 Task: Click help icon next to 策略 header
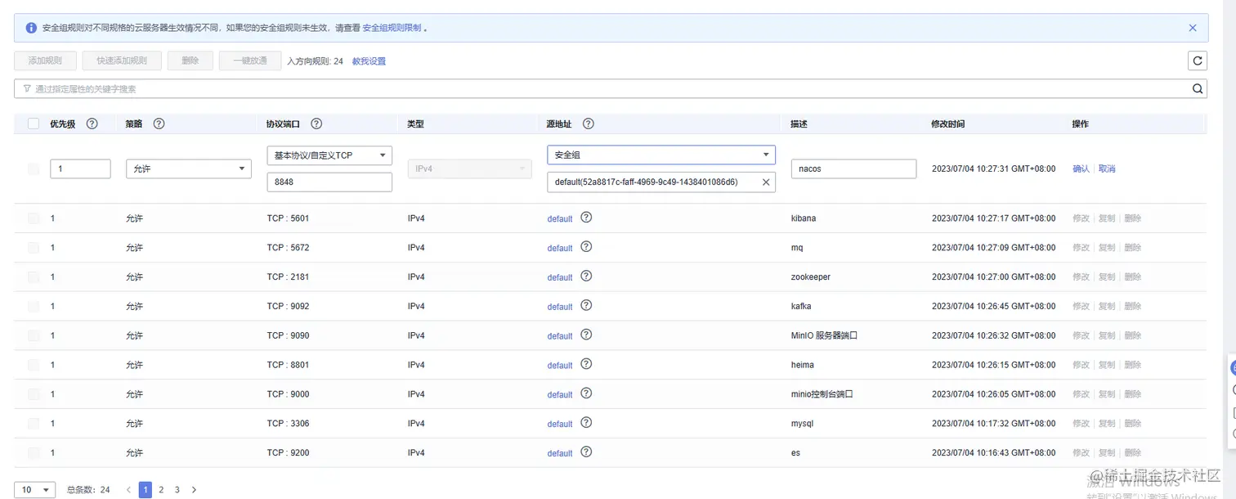pyautogui.click(x=159, y=124)
